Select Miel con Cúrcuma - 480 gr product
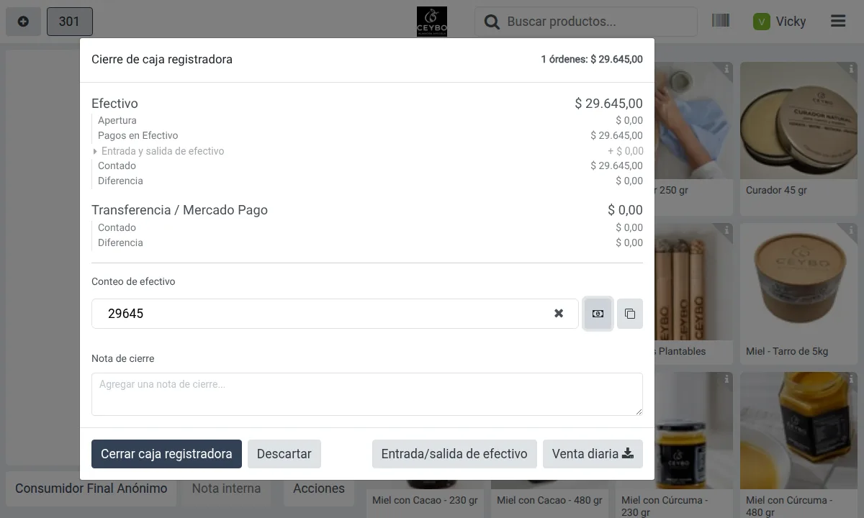The width and height of the screenshot is (864, 518). click(798, 446)
